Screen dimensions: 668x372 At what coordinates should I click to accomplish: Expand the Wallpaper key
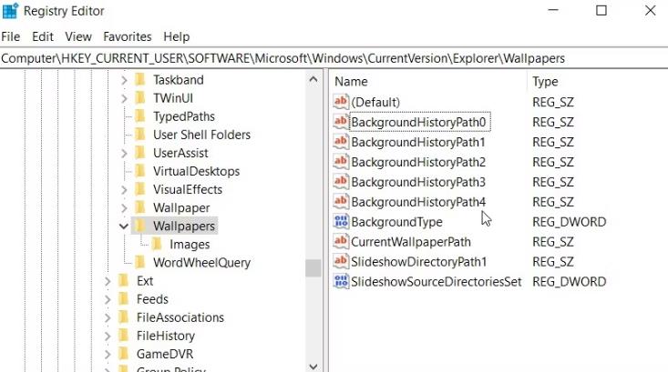click(124, 208)
